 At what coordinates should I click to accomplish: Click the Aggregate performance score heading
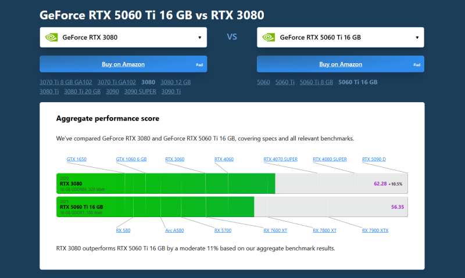(x=108, y=118)
